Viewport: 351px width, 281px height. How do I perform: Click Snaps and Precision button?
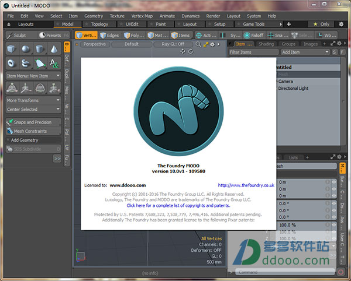33,122
